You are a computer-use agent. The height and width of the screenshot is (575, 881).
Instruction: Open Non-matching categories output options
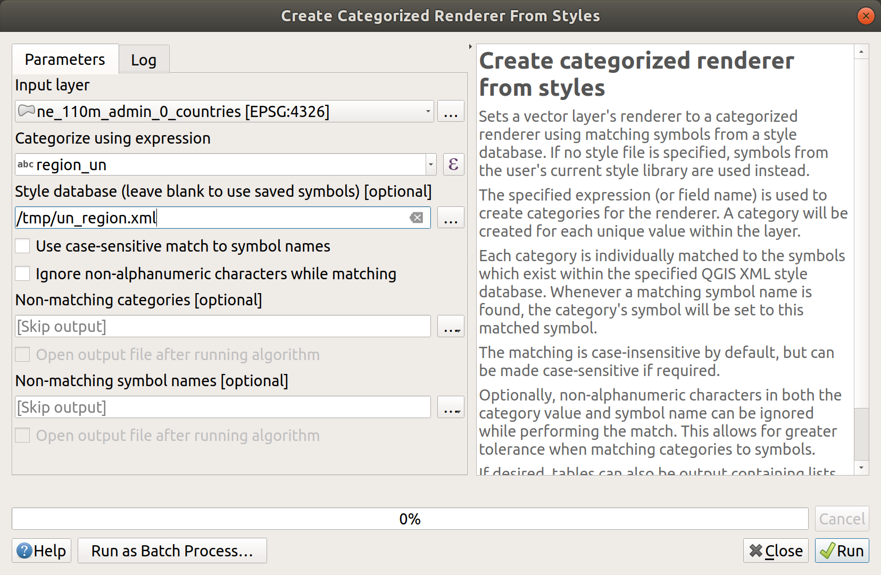(451, 326)
